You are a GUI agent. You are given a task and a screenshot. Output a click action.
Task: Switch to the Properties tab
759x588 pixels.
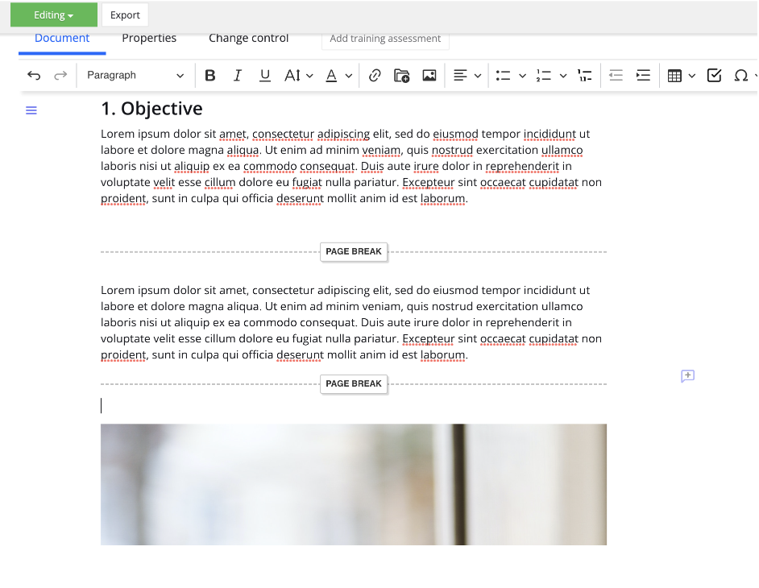149,38
